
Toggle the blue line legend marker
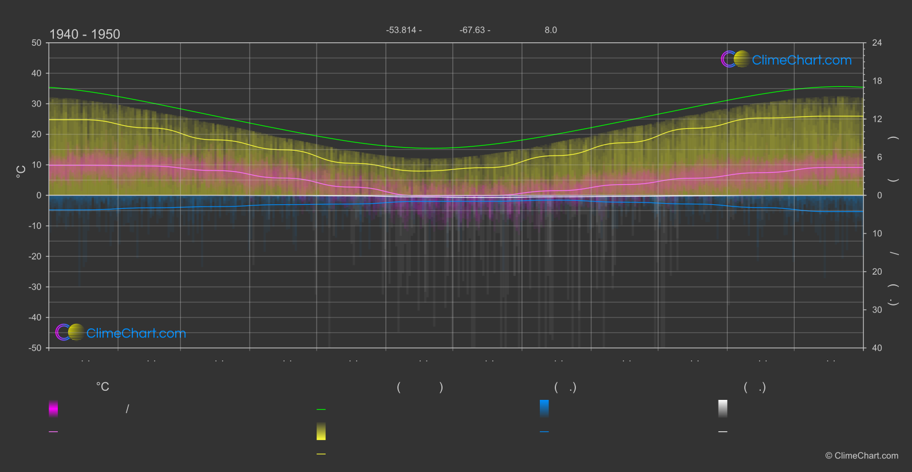[x=544, y=432]
